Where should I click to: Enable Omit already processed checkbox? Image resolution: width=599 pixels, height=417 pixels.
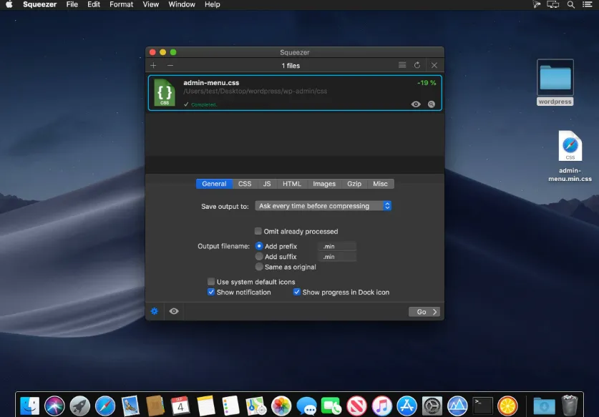[258, 231]
